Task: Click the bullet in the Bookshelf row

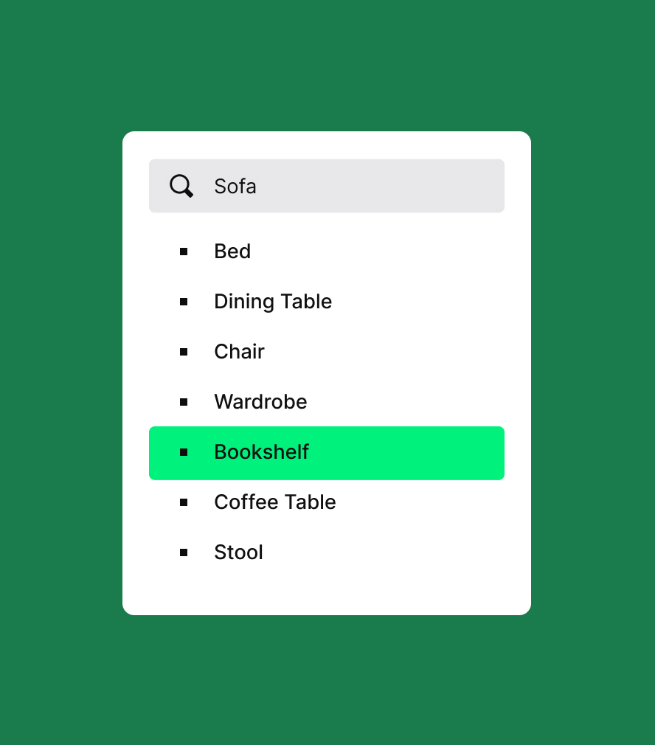Action: [184, 452]
